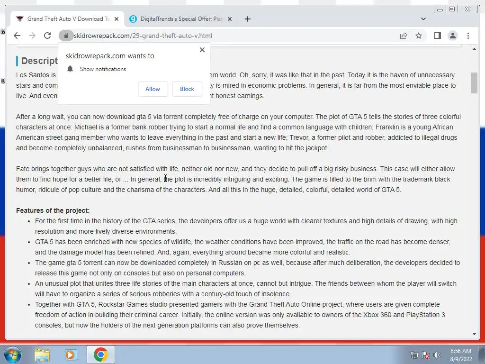Viewport: 485px width, 364px height.
Task: Click the paragraph starting 'After a long wait'
Action: (x=239, y=132)
